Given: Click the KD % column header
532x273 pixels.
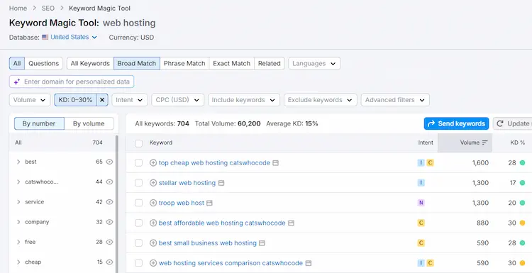Looking at the screenshot, I should [x=517, y=143].
